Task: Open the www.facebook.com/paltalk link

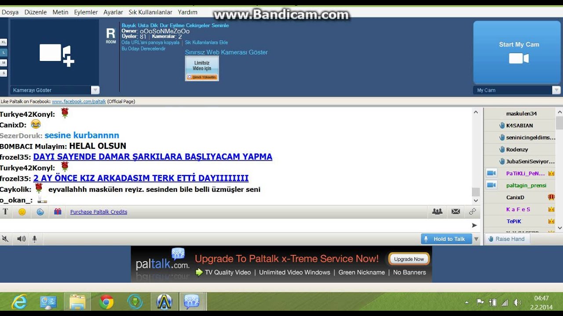Action: tap(79, 101)
